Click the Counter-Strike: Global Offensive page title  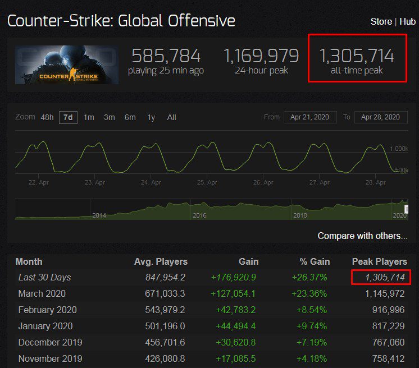pos(121,21)
